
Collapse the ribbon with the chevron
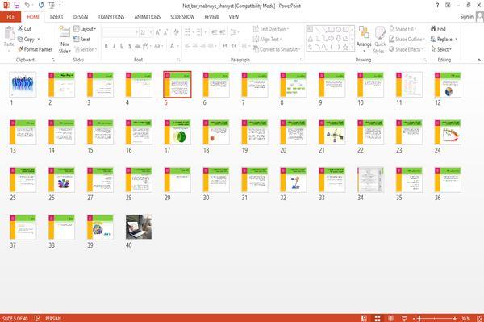tap(479, 60)
